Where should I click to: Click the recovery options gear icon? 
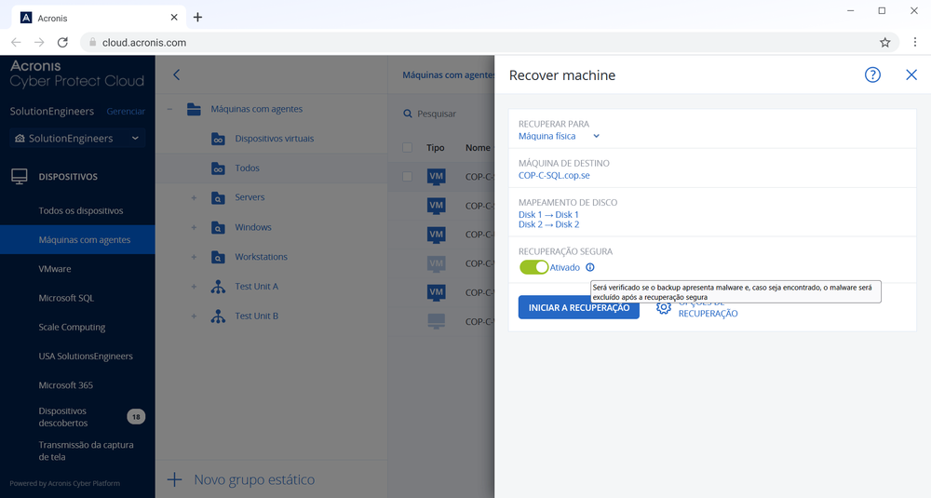[x=663, y=307]
